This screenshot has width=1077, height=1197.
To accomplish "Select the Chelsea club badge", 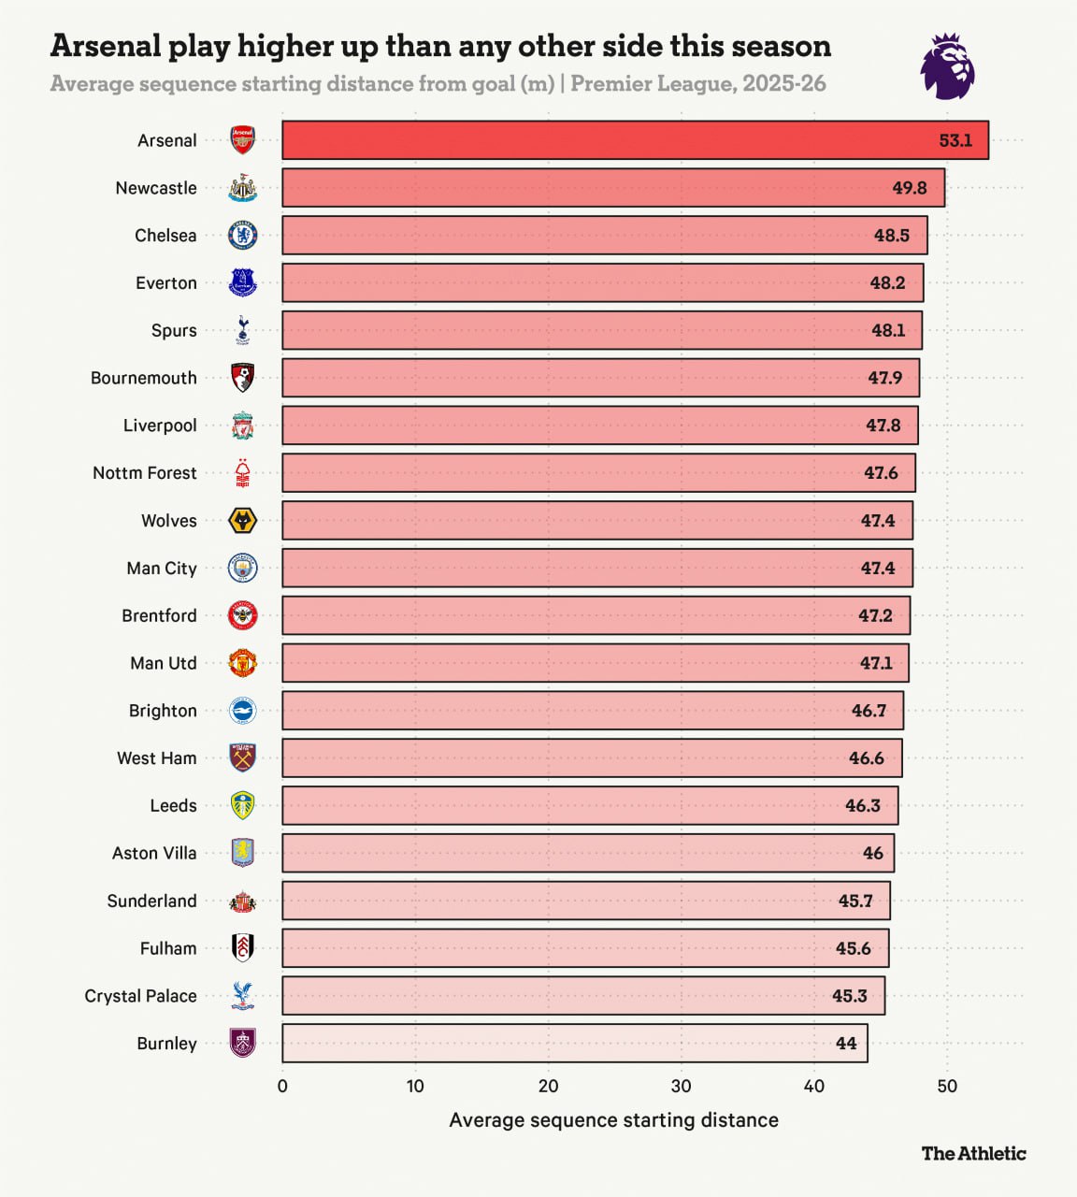I will (x=242, y=236).
